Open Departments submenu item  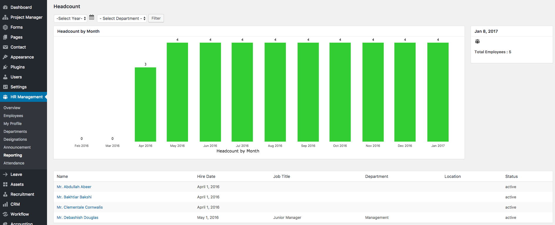click(x=15, y=131)
